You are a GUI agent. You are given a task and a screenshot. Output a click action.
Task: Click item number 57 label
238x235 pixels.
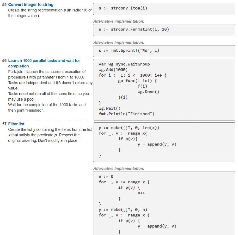[4, 124]
